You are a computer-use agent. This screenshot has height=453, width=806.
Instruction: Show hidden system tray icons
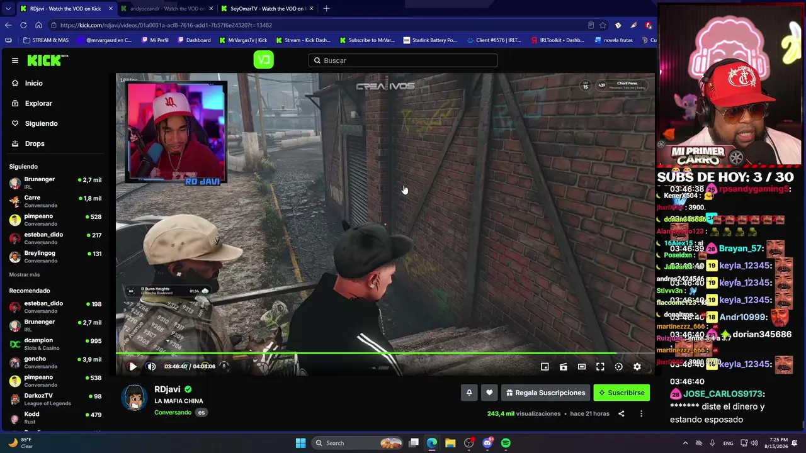pos(685,443)
